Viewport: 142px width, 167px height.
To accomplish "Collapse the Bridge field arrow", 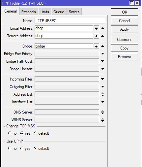I will 102,46.
